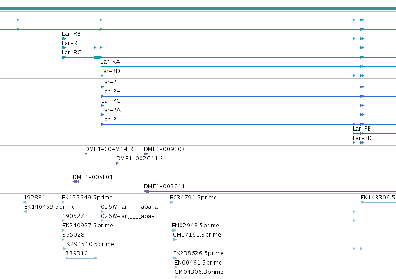Click the DME1-003C11 purple arrowhead glyph
396x279 pixels.
(x=146, y=191)
